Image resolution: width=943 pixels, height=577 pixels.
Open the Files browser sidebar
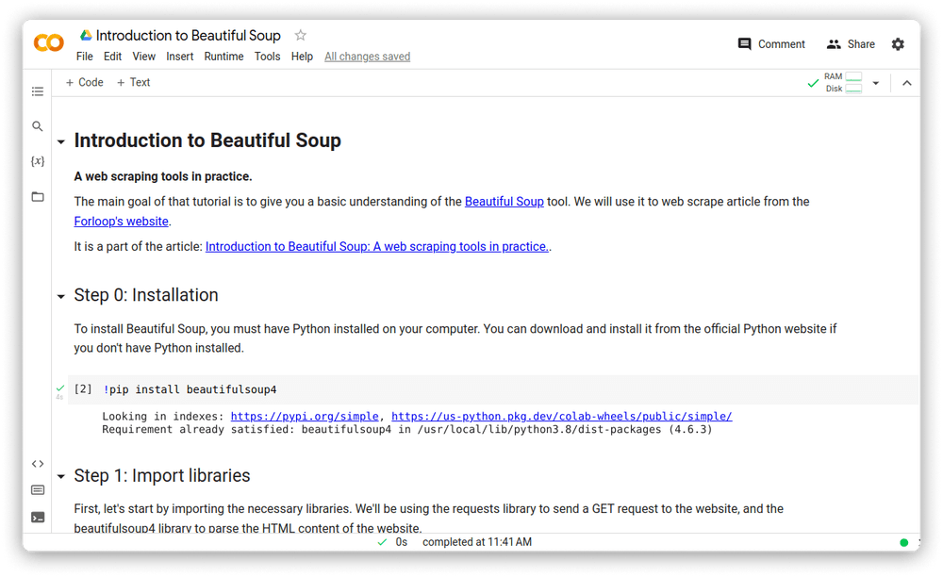click(38, 196)
